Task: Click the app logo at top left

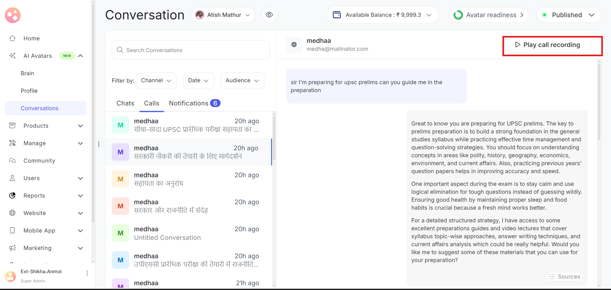Action: pyautogui.click(x=13, y=15)
